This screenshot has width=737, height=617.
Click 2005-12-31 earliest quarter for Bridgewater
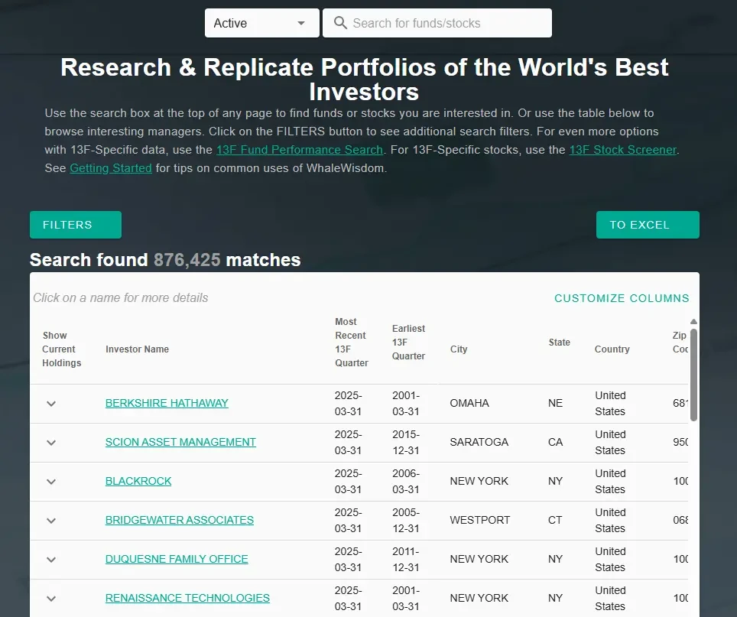tap(406, 520)
